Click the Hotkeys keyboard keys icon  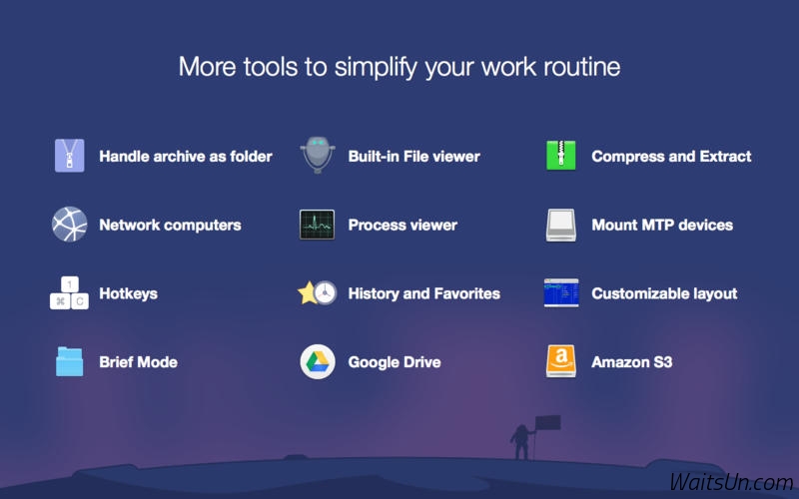coord(70,293)
